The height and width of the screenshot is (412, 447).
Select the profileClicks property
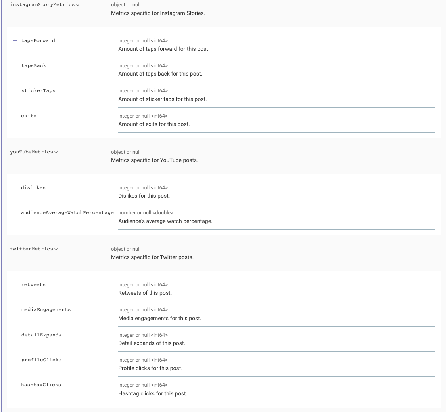tap(41, 360)
